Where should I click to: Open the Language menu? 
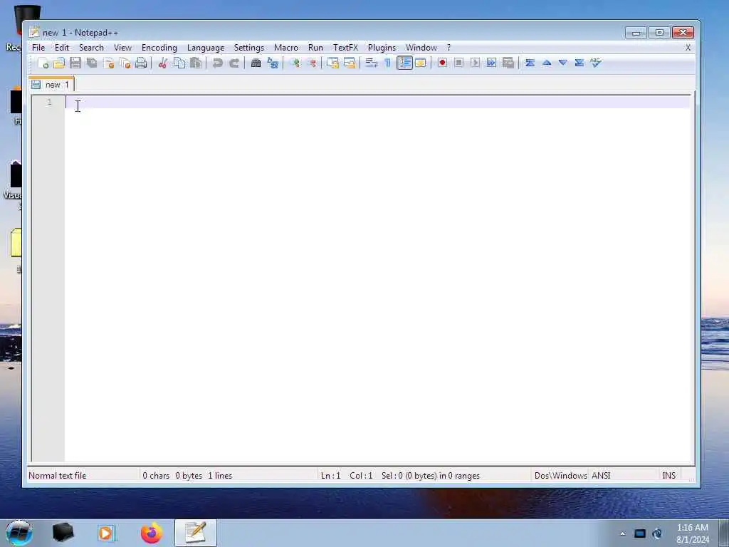click(x=206, y=48)
